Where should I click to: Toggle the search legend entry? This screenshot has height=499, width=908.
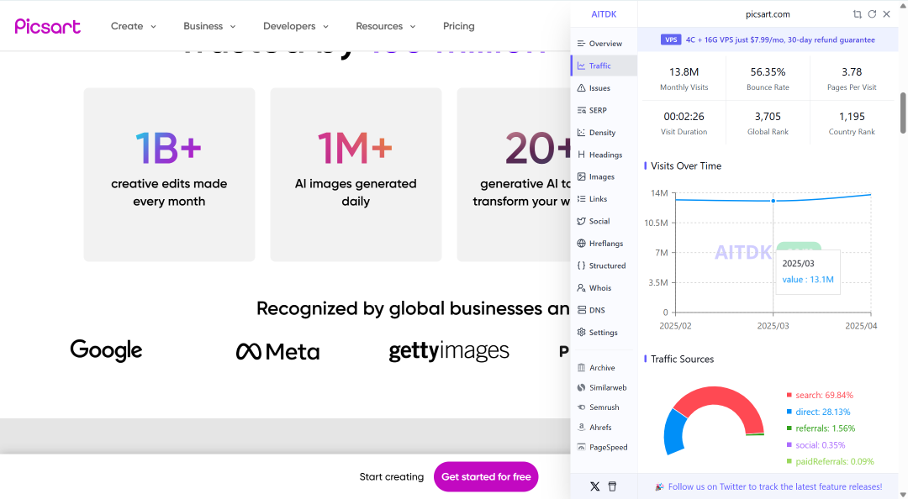tap(820, 395)
